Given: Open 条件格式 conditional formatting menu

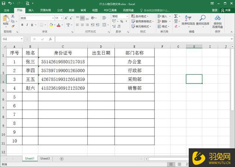Looking at the screenshot, I should coord(140,16).
